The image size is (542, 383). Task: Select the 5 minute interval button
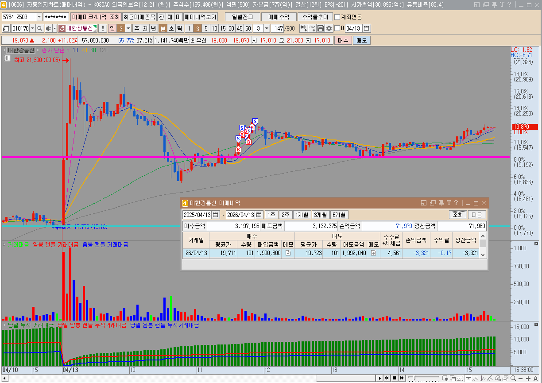[x=206, y=28]
